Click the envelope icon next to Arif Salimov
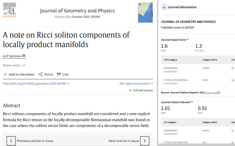This screenshot has height=146, width=235. [x=24, y=56]
